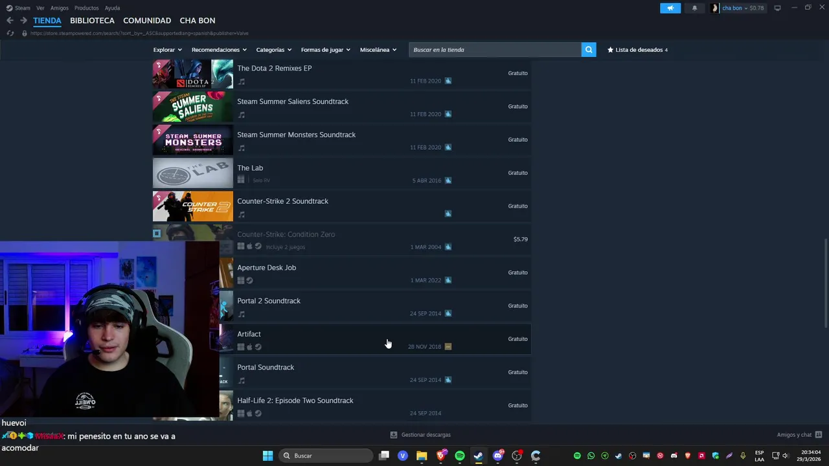Click the Dota 2 Remixes thumbnail
The width and height of the screenshot is (829, 466).
[193, 74]
